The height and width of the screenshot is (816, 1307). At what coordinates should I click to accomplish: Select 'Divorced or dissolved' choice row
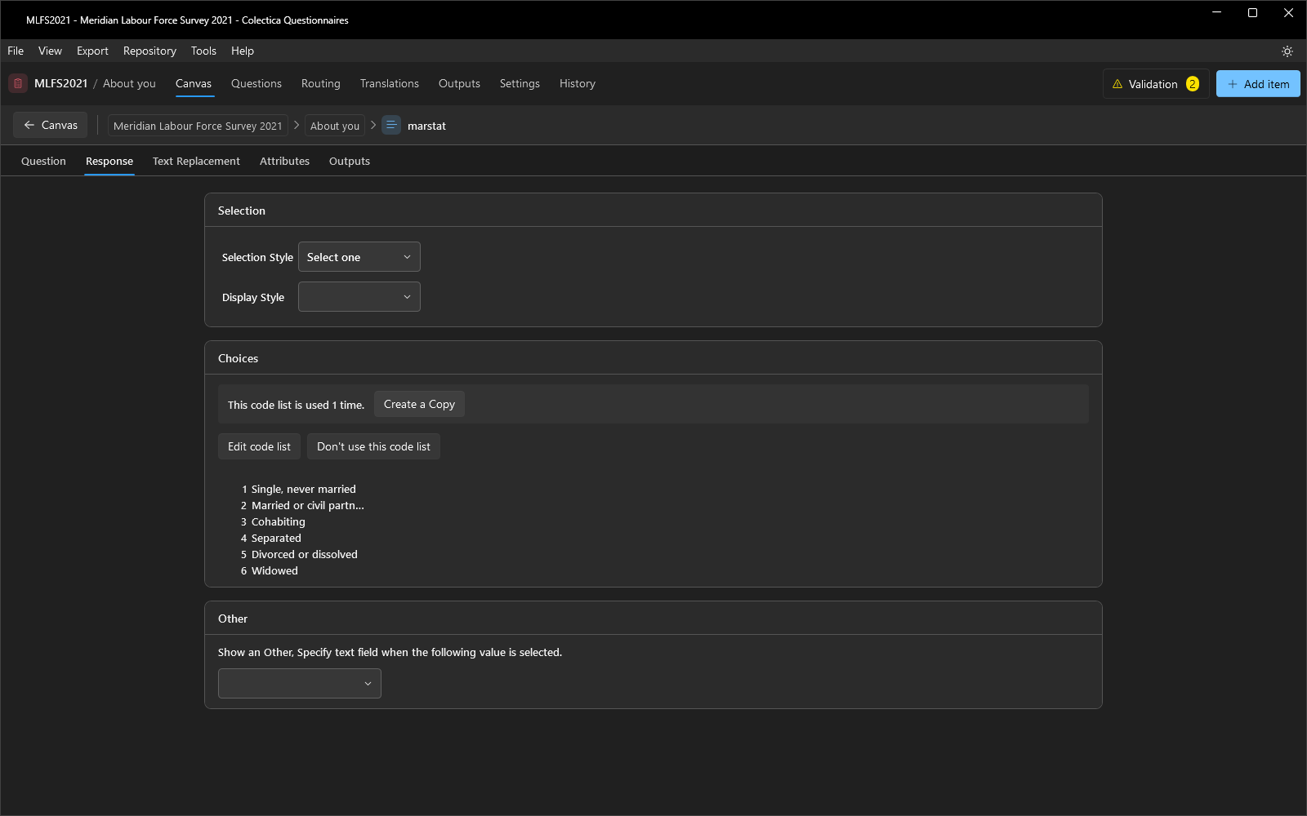pyautogui.click(x=299, y=554)
